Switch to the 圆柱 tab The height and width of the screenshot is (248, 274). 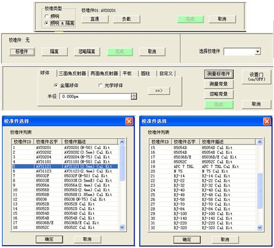click(146, 74)
